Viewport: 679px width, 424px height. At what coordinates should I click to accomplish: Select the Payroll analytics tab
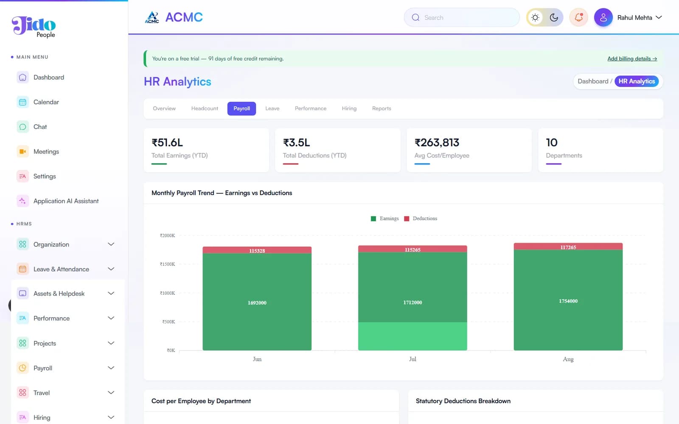click(241, 109)
